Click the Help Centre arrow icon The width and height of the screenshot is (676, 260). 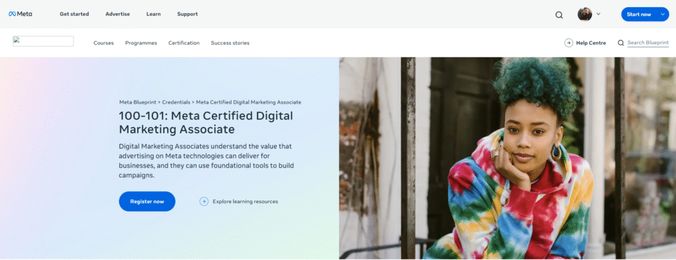click(x=568, y=43)
